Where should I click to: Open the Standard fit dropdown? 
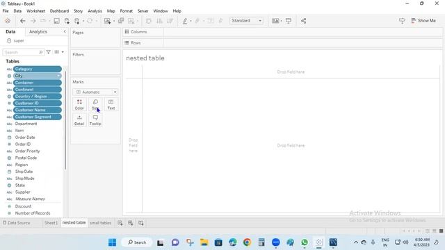click(x=246, y=21)
